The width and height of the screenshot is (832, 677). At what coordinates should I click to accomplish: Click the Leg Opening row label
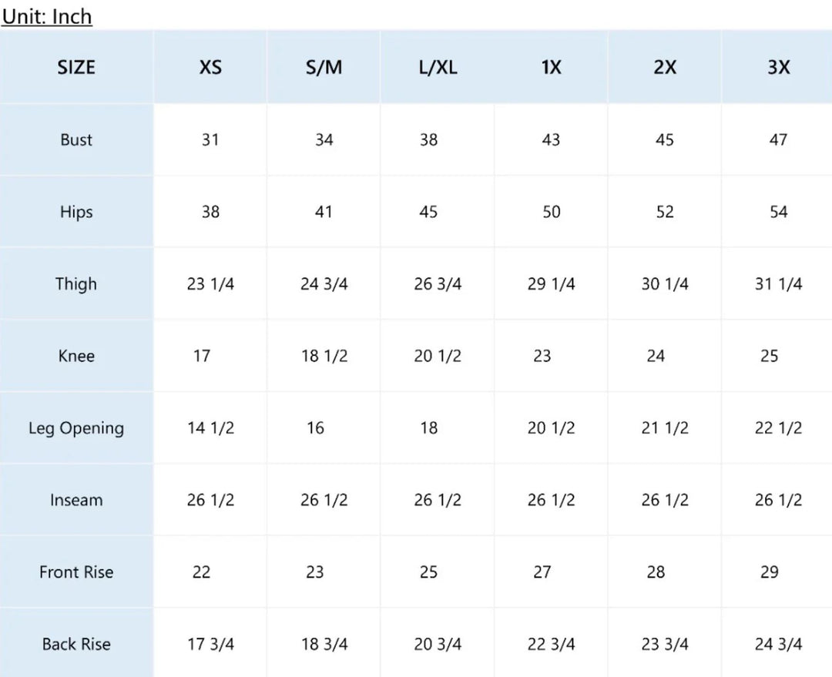(x=76, y=428)
